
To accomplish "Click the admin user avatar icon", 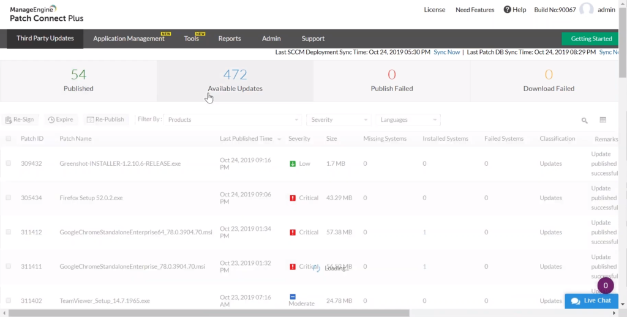I will [587, 10].
